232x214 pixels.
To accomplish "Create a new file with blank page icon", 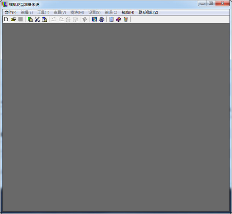I will [6, 19].
